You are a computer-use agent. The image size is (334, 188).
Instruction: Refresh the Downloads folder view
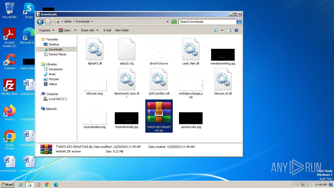click(x=174, y=22)
